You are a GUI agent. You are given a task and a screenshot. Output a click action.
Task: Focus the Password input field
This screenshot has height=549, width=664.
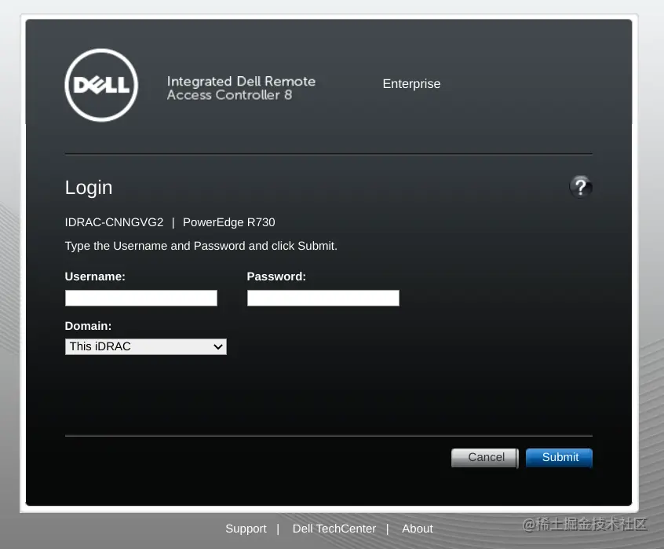[x=323, y=298]
